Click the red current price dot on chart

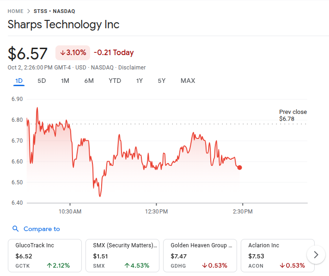pos(239,168)
